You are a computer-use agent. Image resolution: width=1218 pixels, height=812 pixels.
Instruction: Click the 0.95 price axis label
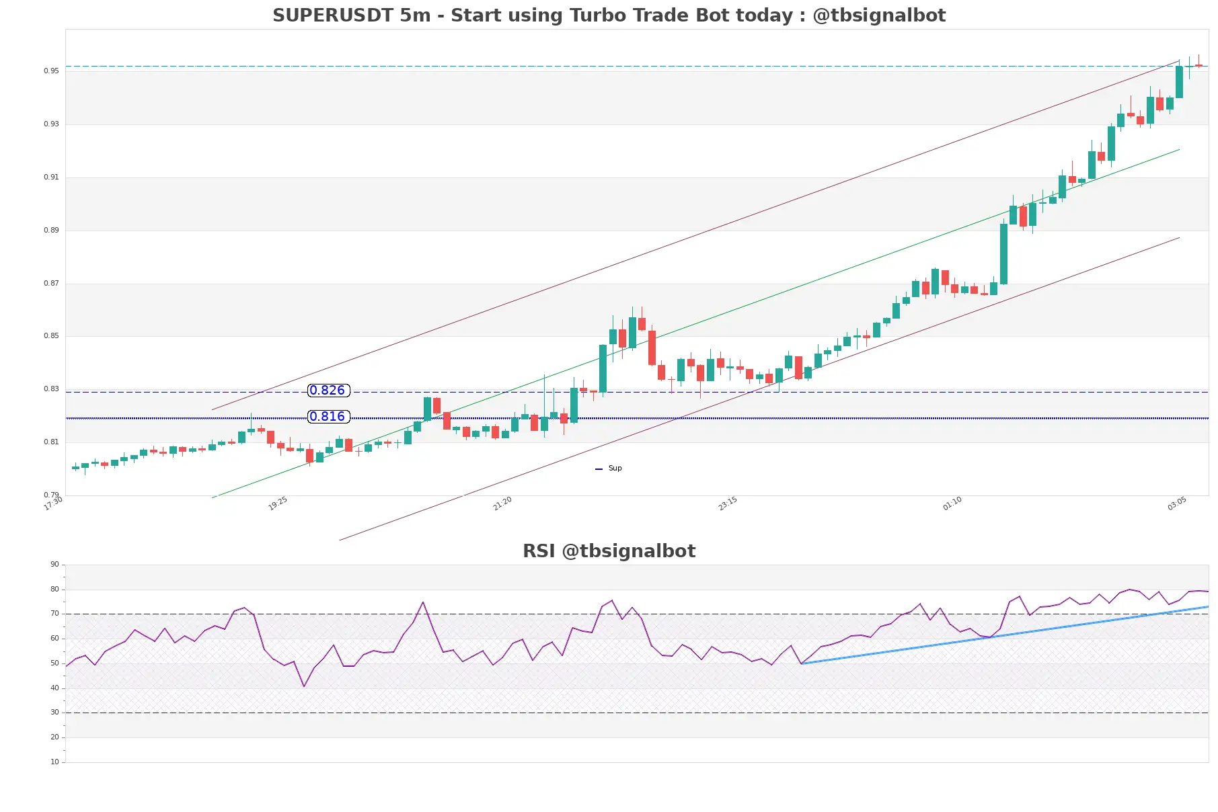(x=51, y=71)
